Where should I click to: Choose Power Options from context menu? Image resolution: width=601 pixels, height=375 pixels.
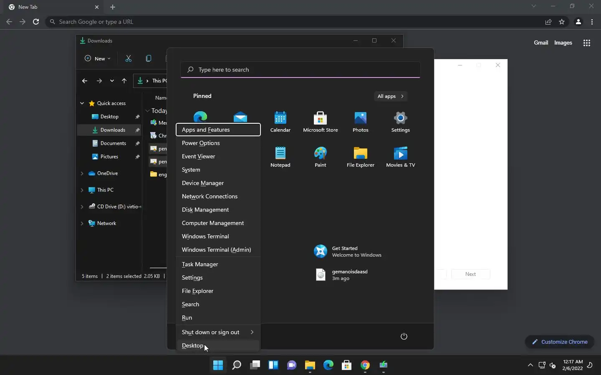point(218,143)
